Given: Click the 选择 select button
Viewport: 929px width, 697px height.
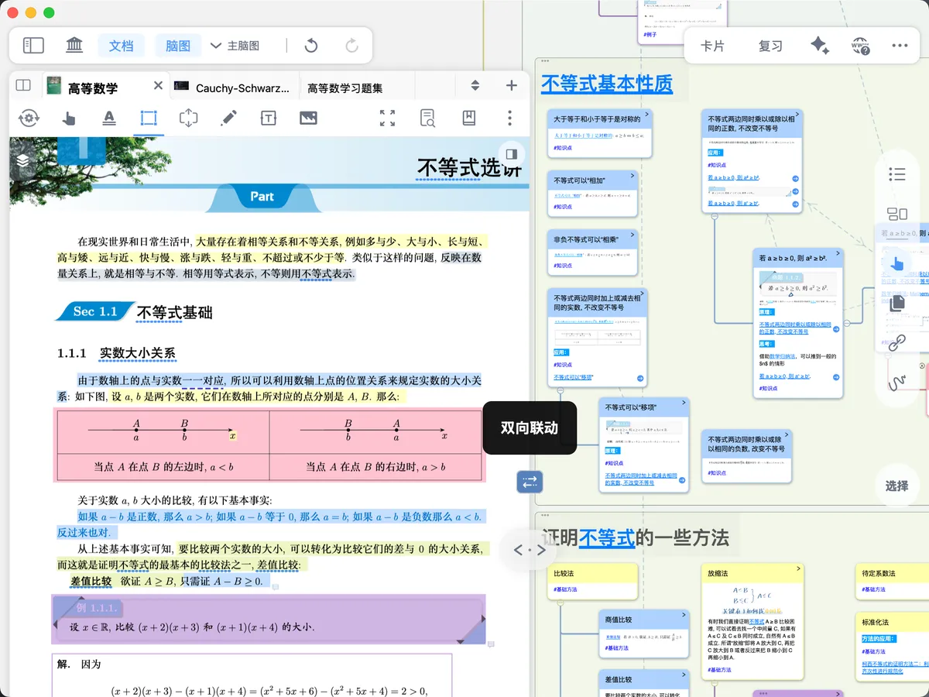Looking at the screenshot, I should pyautogui.click(x=897, y=486).
